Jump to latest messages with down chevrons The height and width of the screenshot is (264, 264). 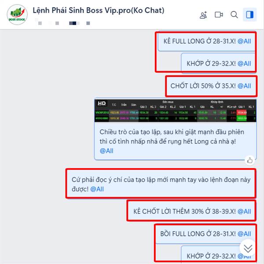coord(248,248)
